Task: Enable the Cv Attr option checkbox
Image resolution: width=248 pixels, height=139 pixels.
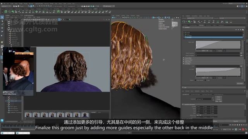Action: pos(205,80)
